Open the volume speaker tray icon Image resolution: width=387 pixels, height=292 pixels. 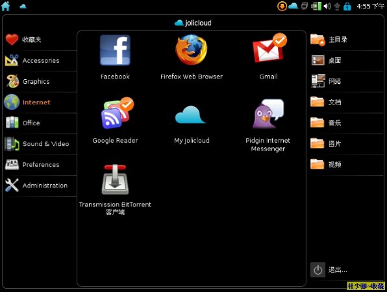point(327,6)
